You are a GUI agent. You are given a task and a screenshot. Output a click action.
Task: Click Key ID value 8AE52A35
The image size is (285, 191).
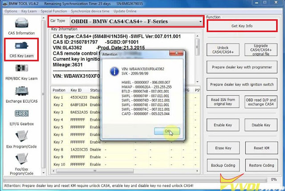click(x=79, y=112)
